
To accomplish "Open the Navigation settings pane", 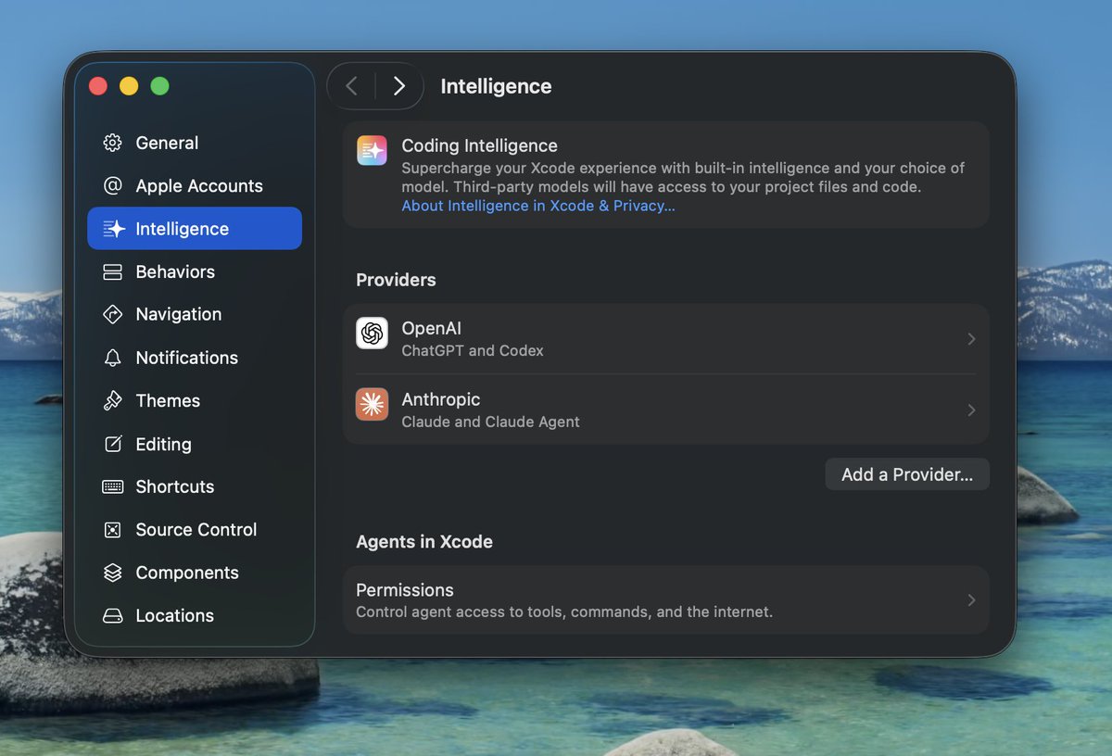I will pos(195,314).
